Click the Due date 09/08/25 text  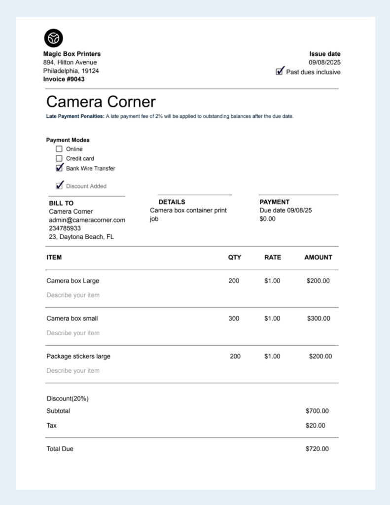pos(285,210)
